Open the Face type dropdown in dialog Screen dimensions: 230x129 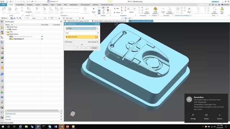pos(97,28)
